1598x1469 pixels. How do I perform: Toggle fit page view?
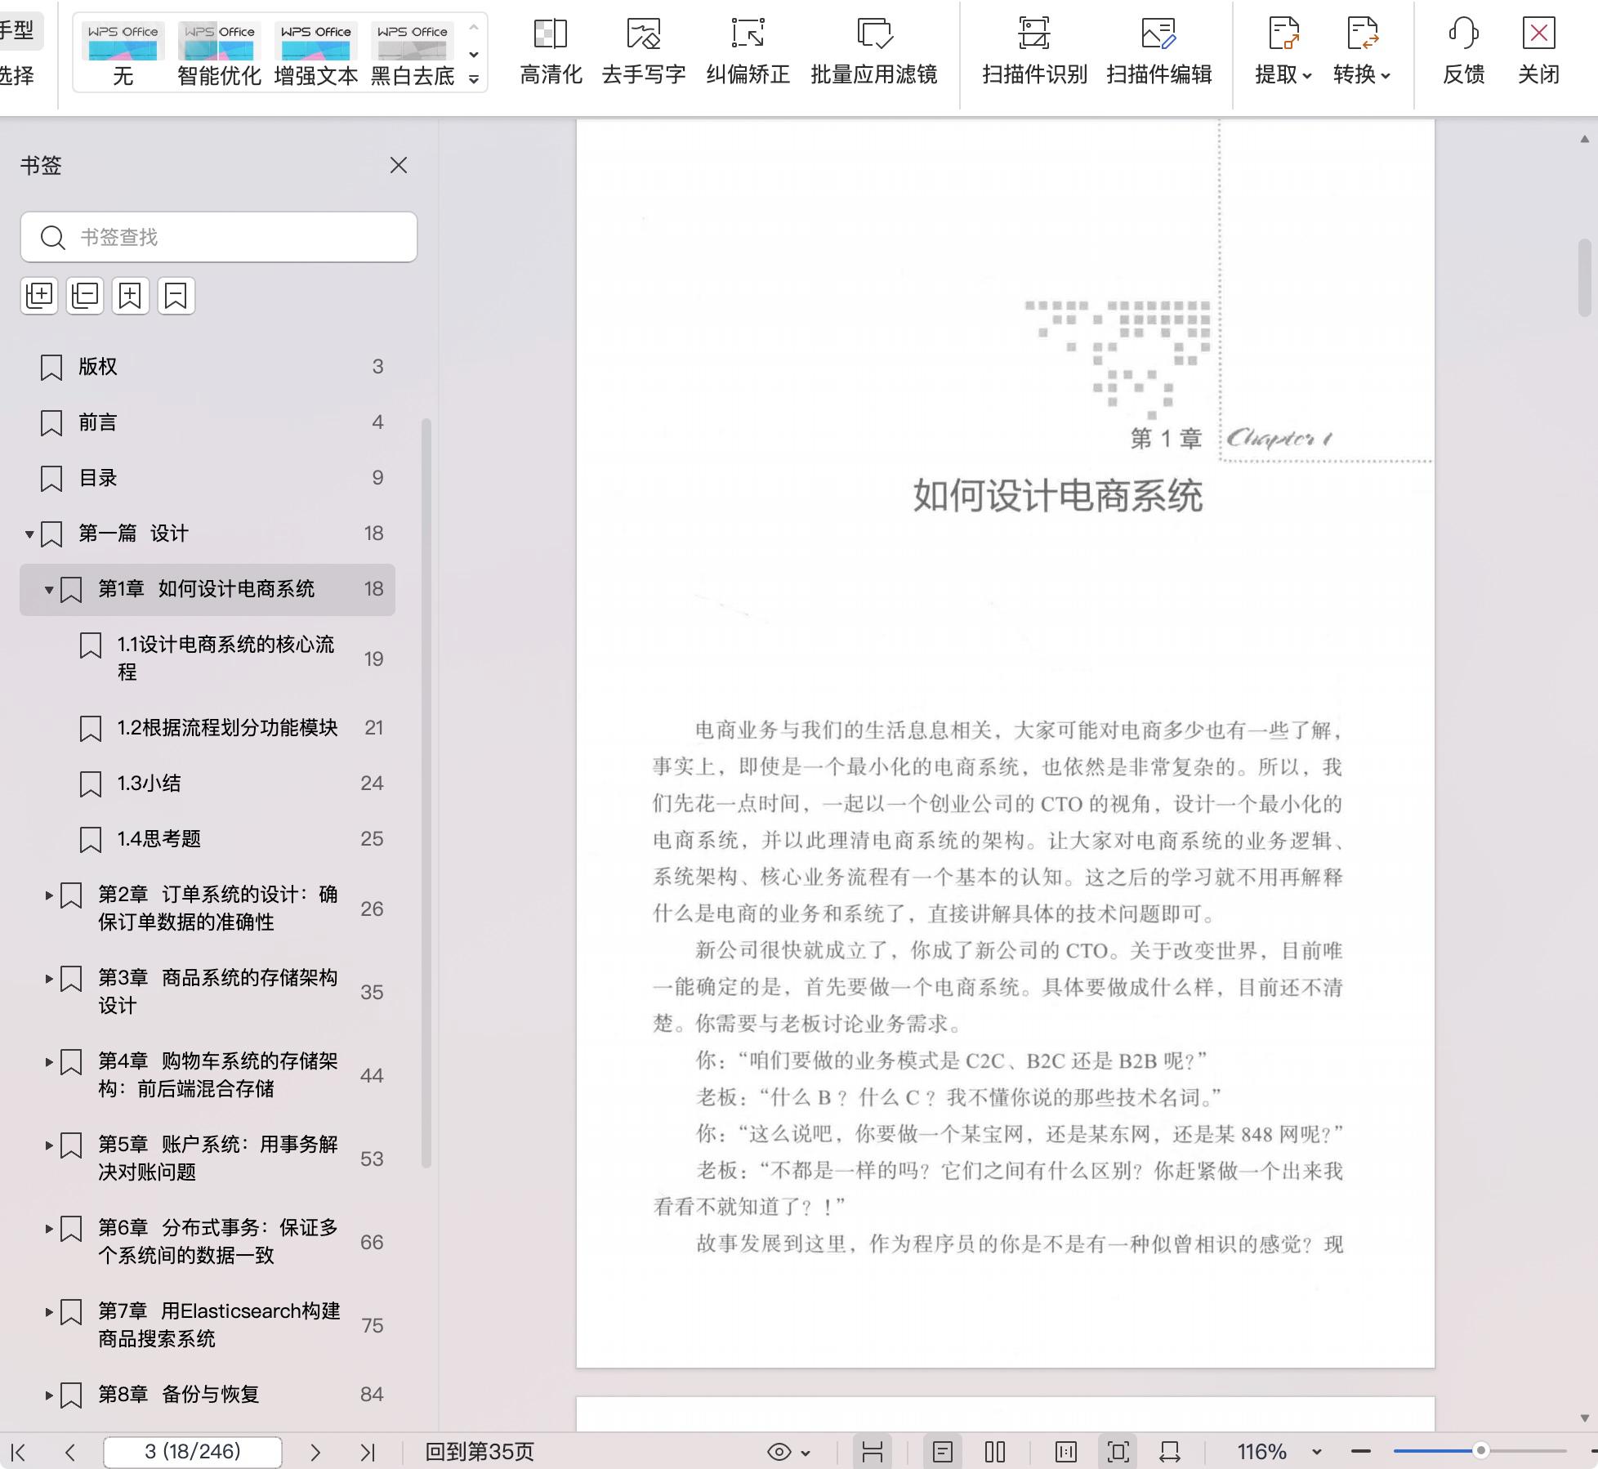(1118, 1452)
